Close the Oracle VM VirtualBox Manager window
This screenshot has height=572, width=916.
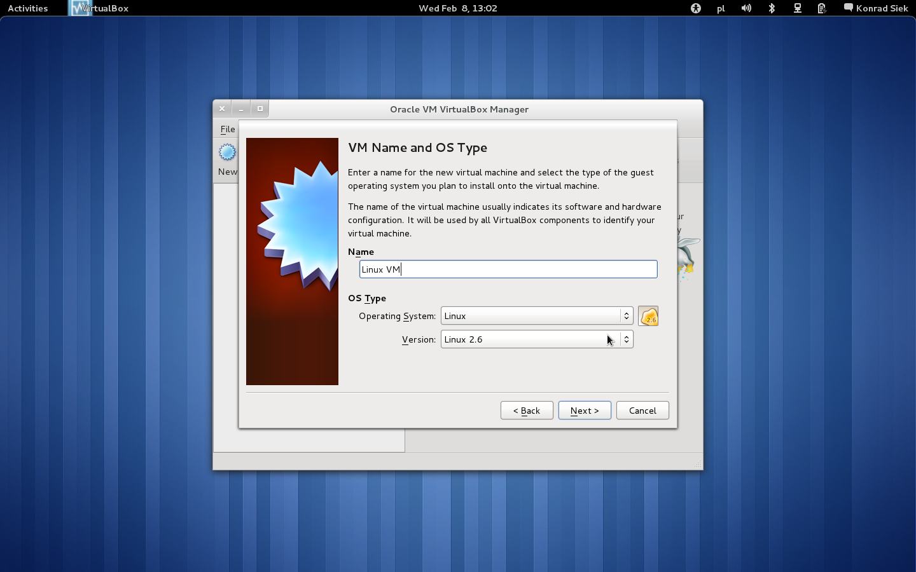click(x=222, y=109)
